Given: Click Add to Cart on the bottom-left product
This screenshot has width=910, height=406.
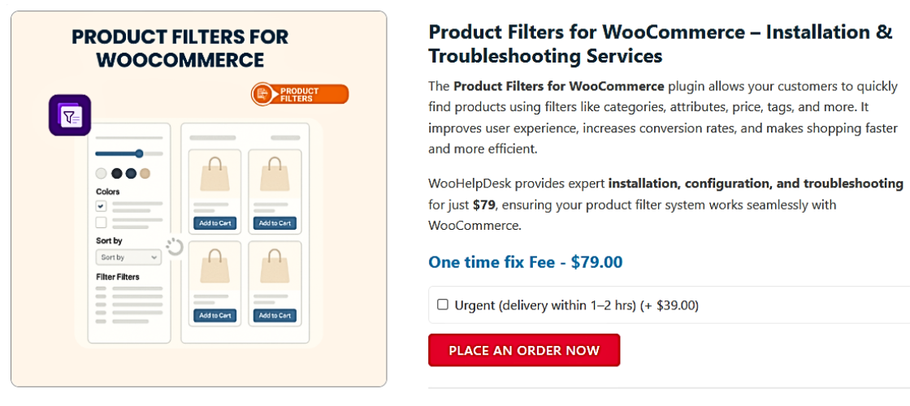Looking at the screenshot, I should [x=215, y=315].
